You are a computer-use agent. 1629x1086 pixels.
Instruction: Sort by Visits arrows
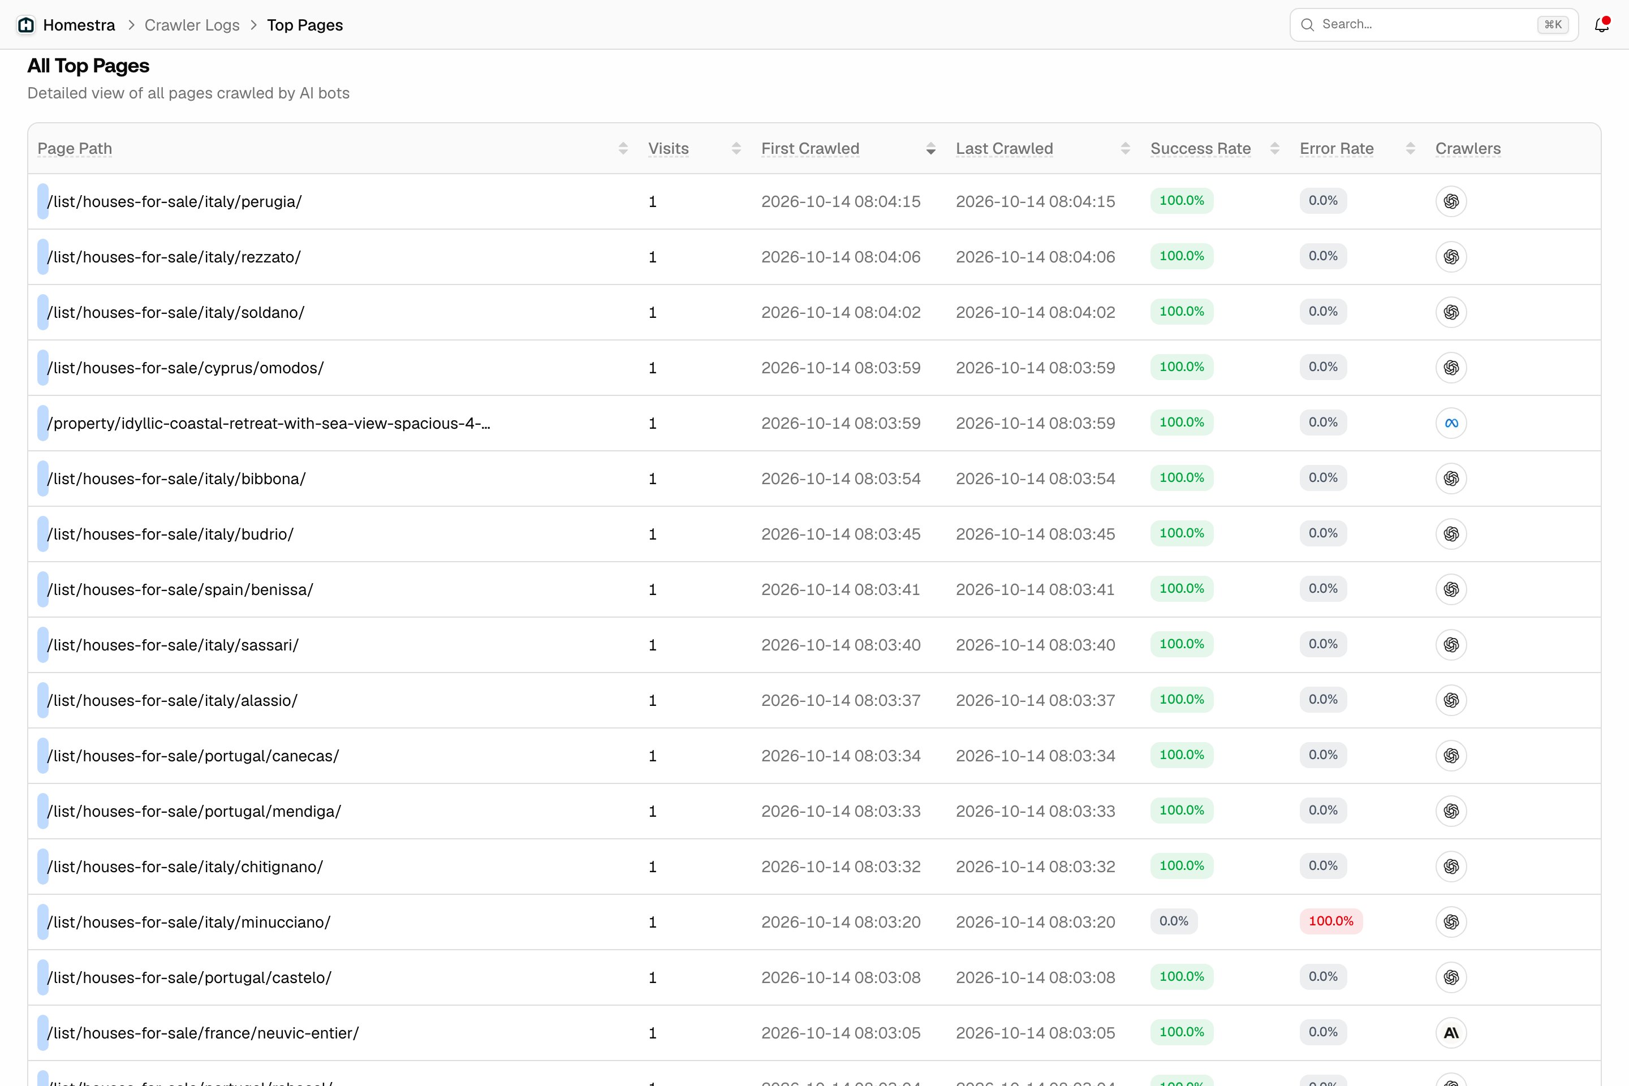tap(736, 149)
